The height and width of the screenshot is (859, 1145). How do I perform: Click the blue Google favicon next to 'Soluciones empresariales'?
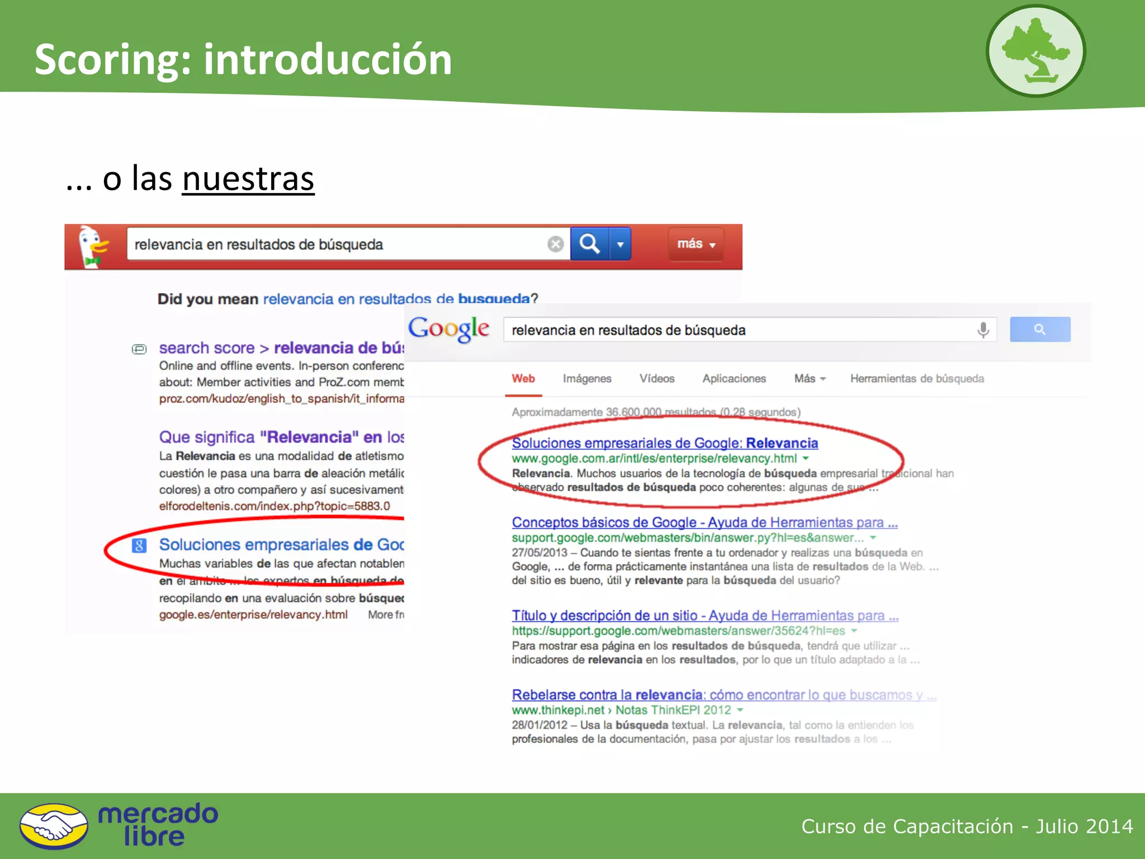pyautogui.click(x=139, y=545)
